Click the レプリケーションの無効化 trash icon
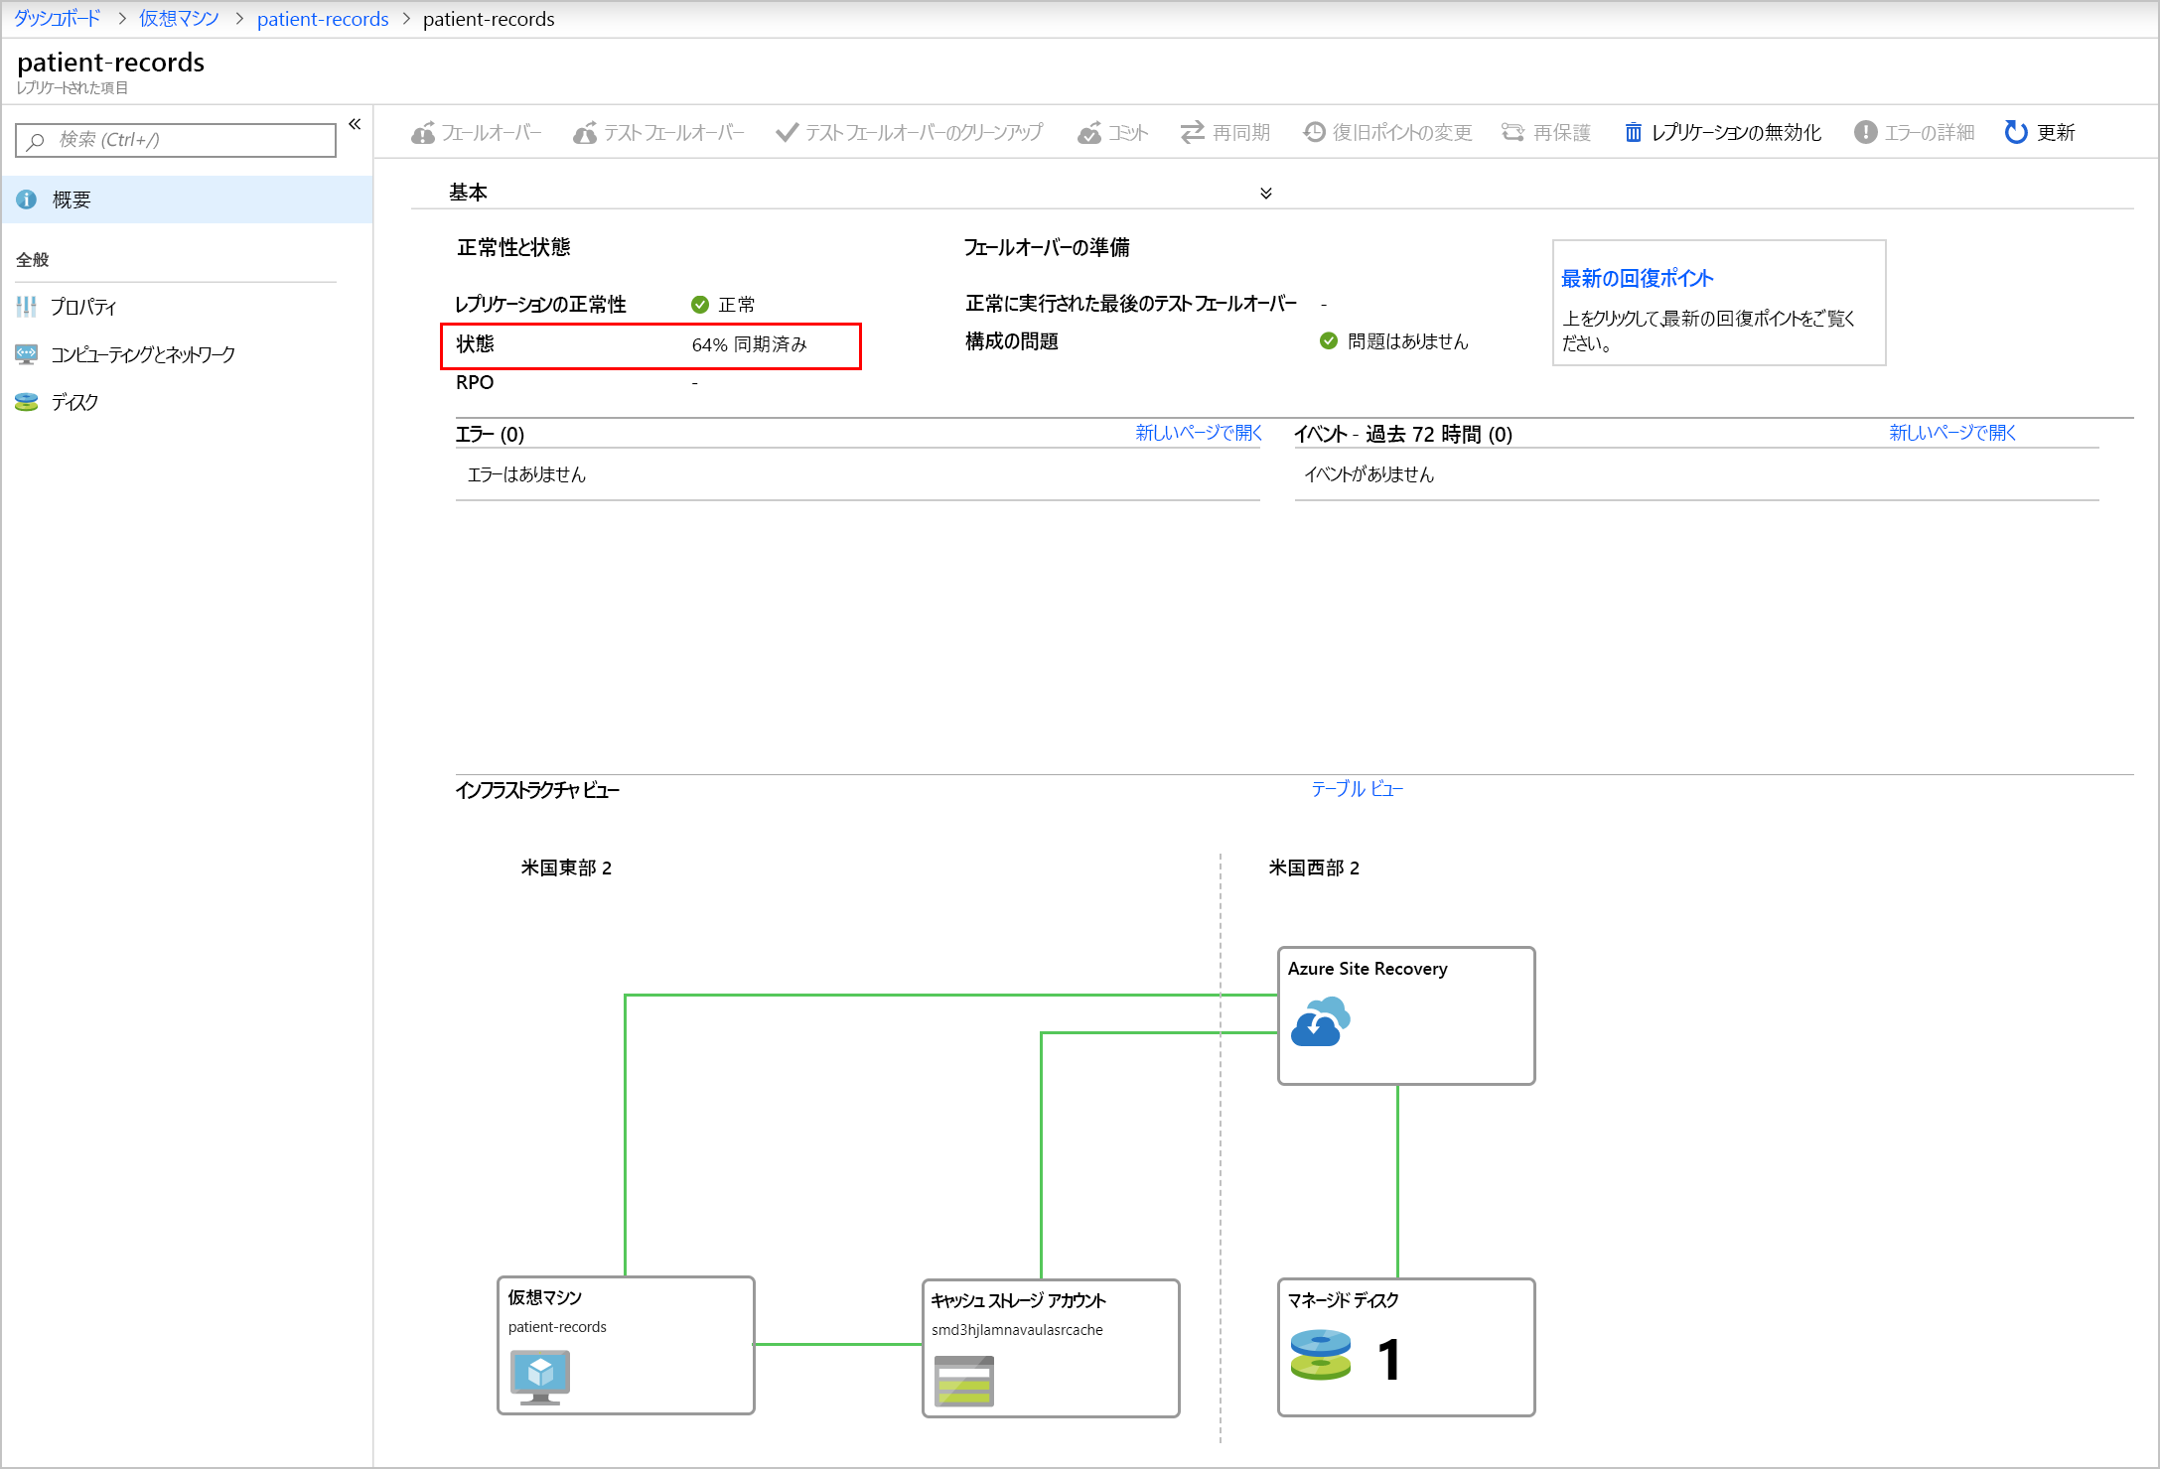Image resolution: width=2160 pixels, height=1469 pixels. click(x=1633, y=132)
